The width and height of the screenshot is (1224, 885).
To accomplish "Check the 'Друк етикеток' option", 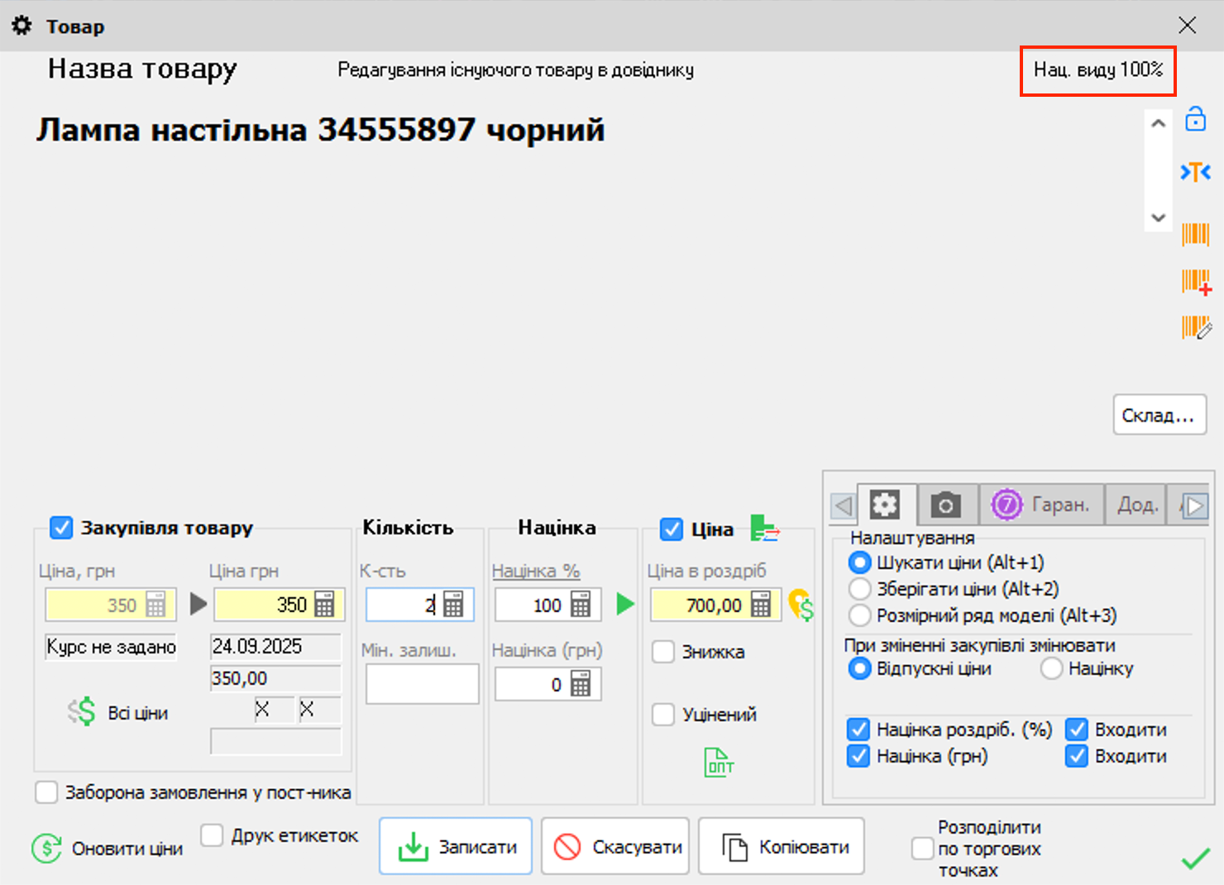I will click(x=213, y=836).
